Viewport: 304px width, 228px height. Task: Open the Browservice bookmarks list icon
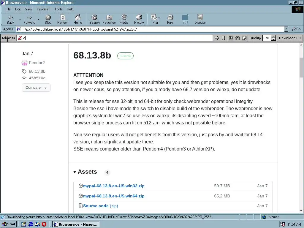[231, 38]
